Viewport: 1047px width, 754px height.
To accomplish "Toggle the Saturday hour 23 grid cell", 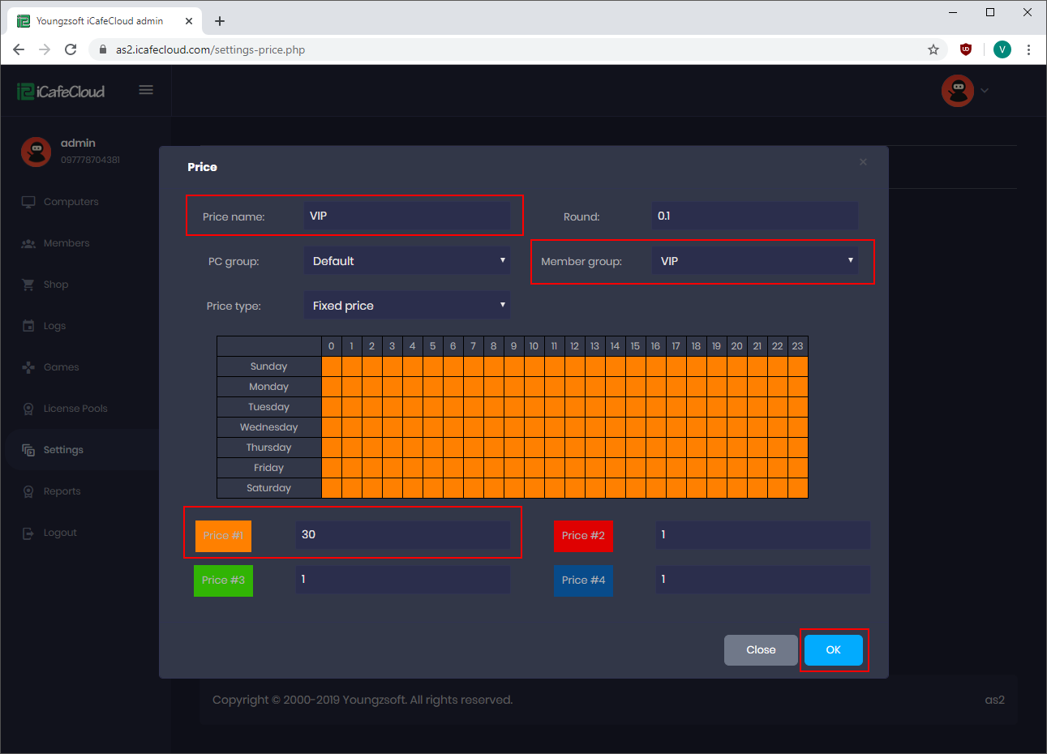I will [x=798, y=488].
